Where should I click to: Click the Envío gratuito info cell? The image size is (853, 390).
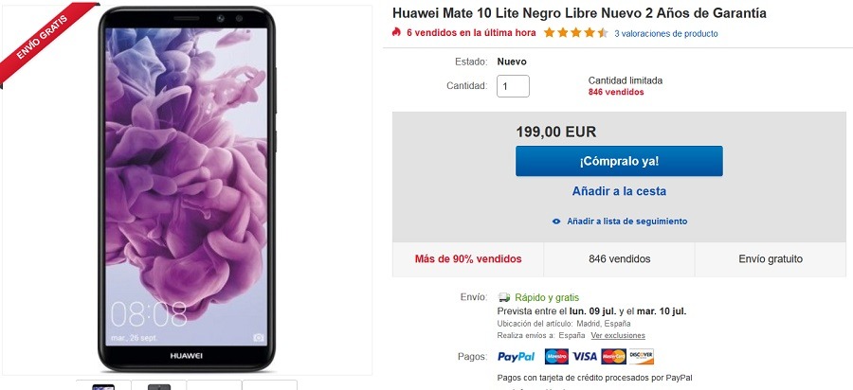(x=771, y=259)
